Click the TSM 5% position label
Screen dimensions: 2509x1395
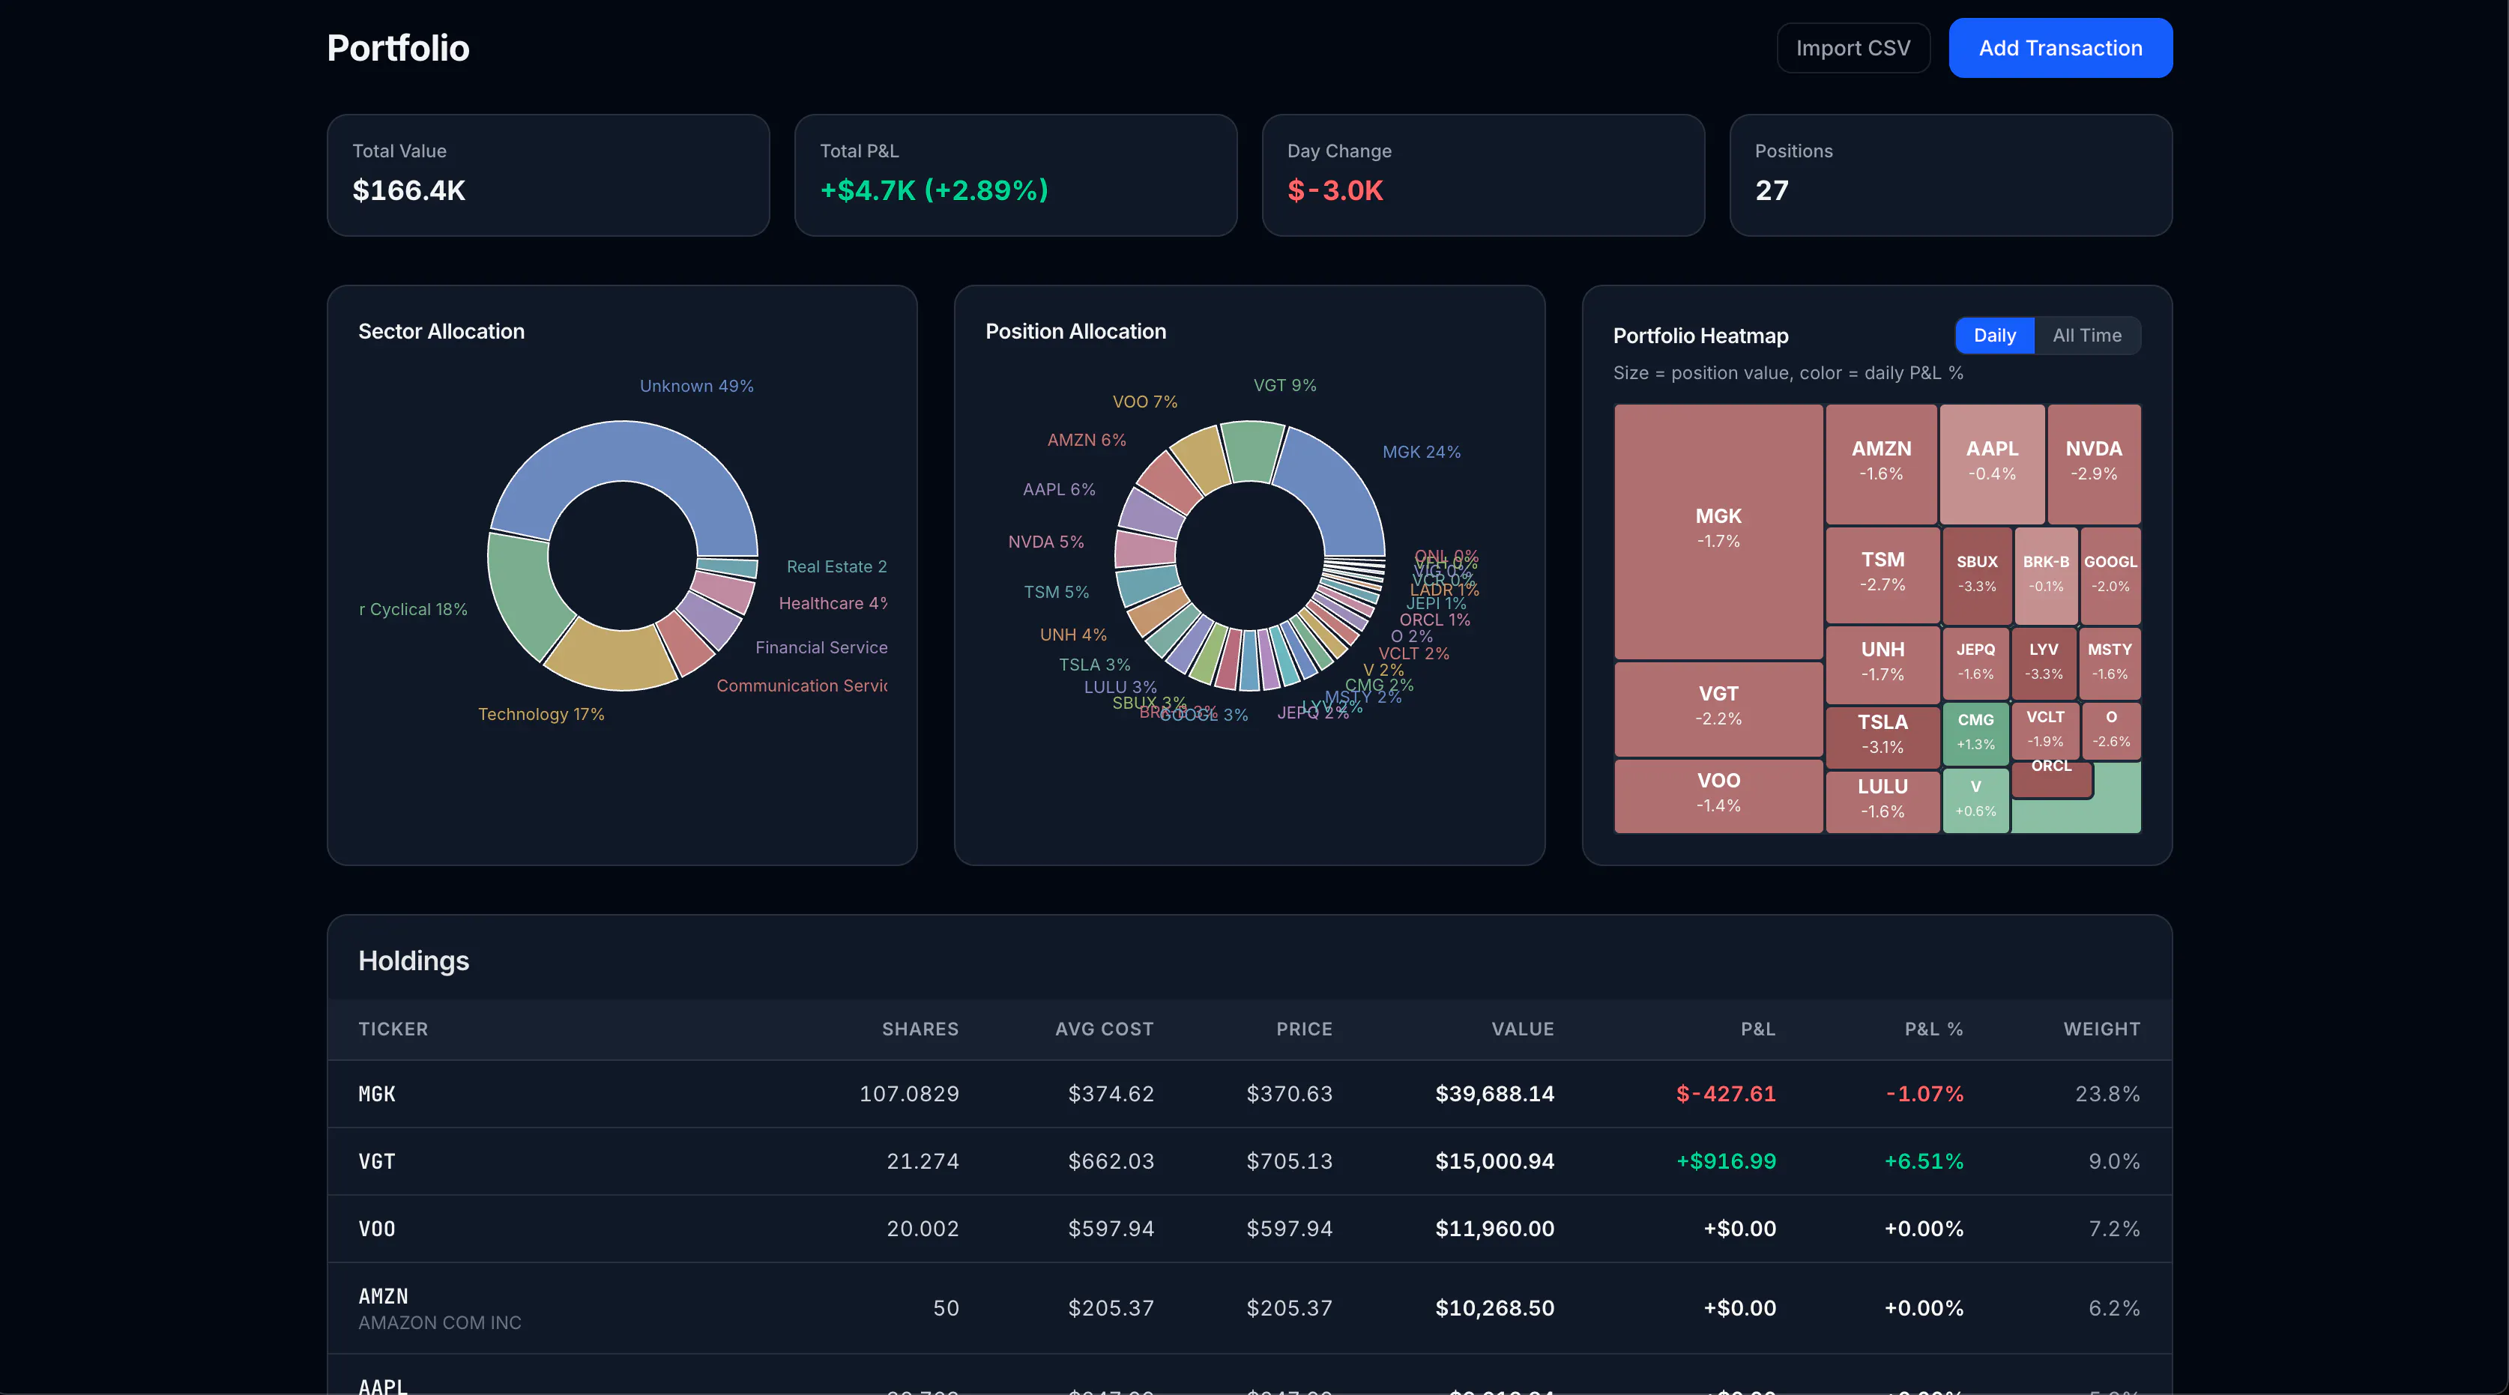[x=1056, y=592]
